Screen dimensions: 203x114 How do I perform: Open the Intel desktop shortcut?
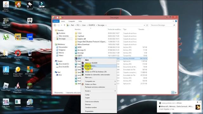pyautogui.click(x=30, y=37)
